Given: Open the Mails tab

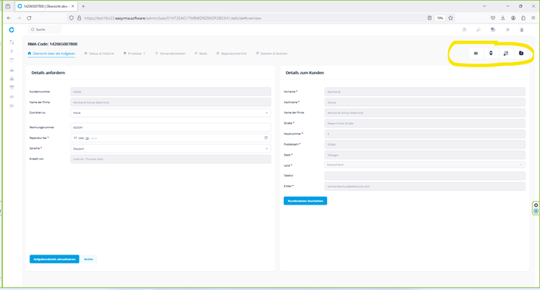Looking at the screenshot, I should [x=201, y=54].
